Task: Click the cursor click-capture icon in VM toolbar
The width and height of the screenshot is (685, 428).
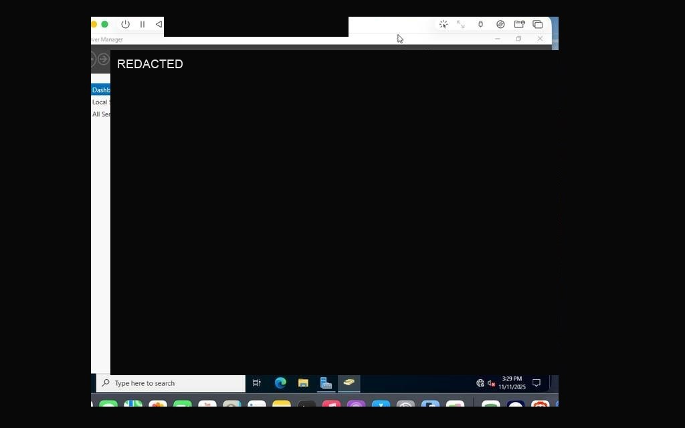Action: [x=444, y=25]
